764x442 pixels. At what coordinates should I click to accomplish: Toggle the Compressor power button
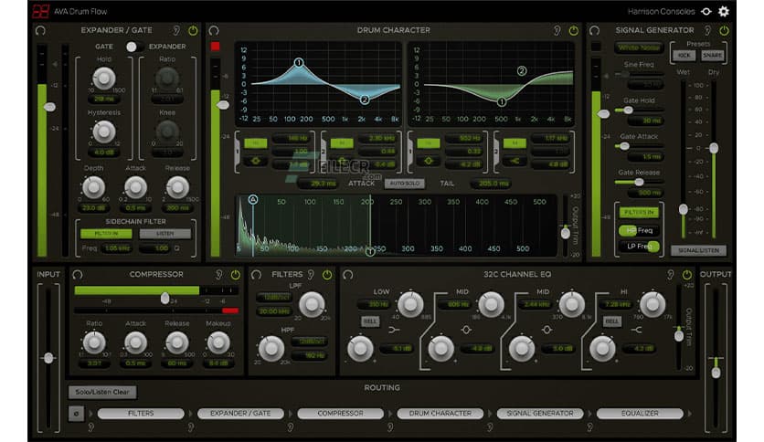(x=236, y=275)
